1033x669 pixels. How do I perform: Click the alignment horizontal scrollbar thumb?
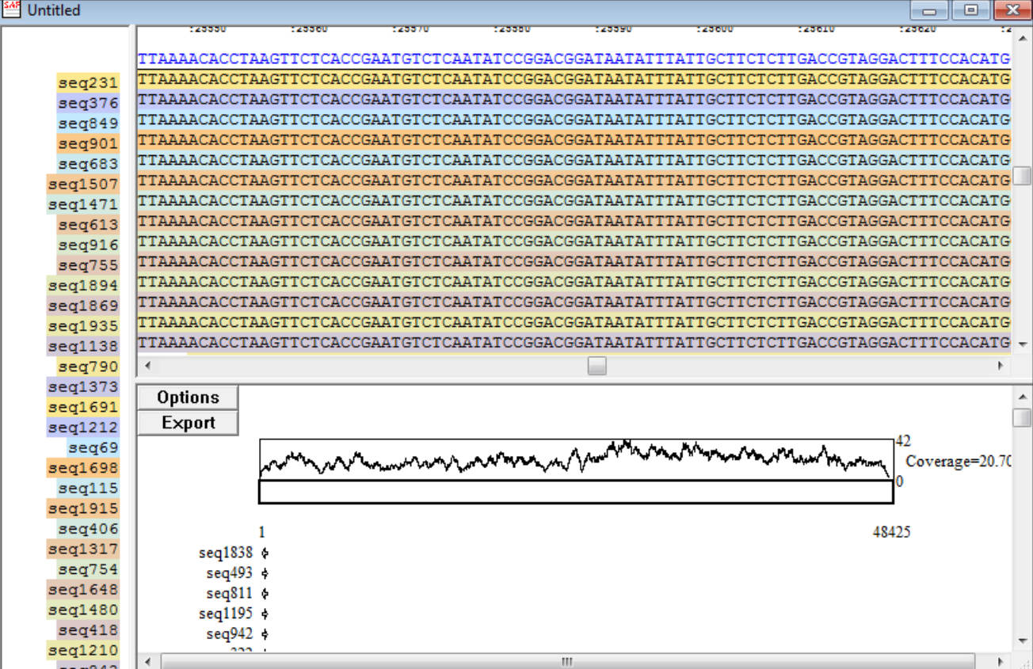[x=597, y=366]
